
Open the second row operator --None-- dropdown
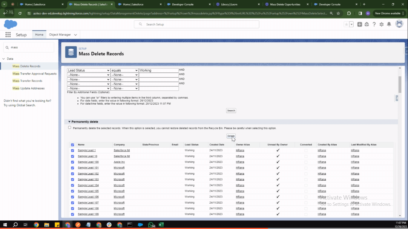125,75
